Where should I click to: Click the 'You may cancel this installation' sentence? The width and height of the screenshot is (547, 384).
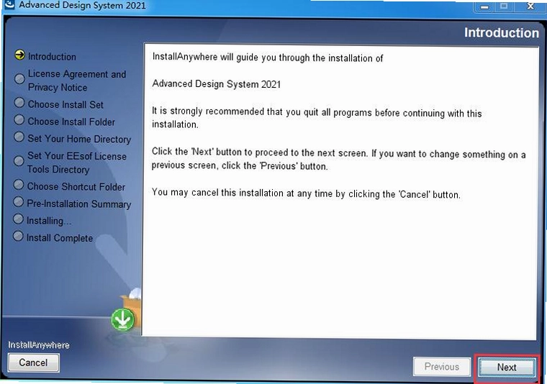[x=306, y=193]
